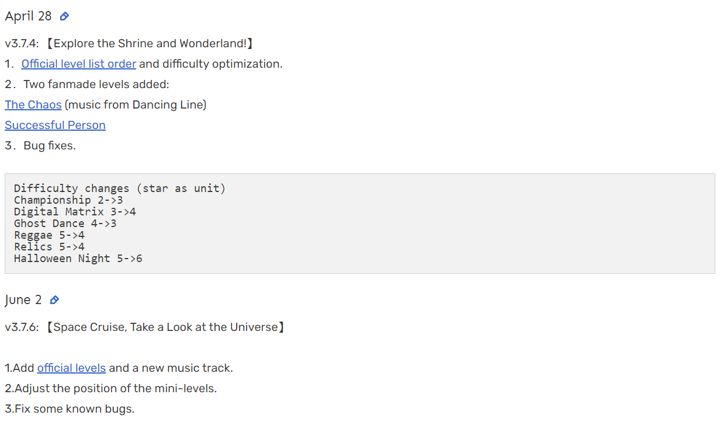Open the Official level list order link
Image resolution: width=727 pixels, height=429 pixels.
[x=78, y=64]
